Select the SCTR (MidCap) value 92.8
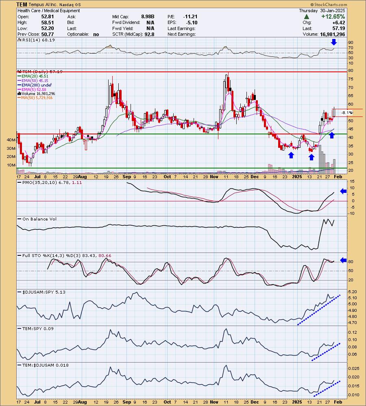This screenshot has width=366, height=406. (149, 35)
